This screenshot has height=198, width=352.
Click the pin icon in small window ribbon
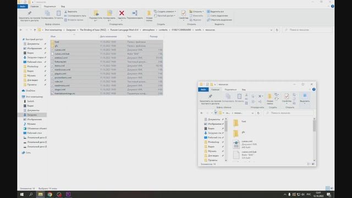pos(210,96)
